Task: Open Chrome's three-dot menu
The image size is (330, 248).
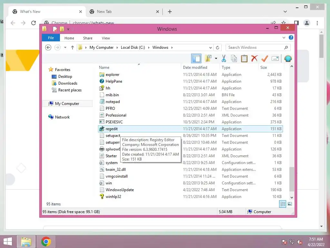Action: click(x=317, y=23)
